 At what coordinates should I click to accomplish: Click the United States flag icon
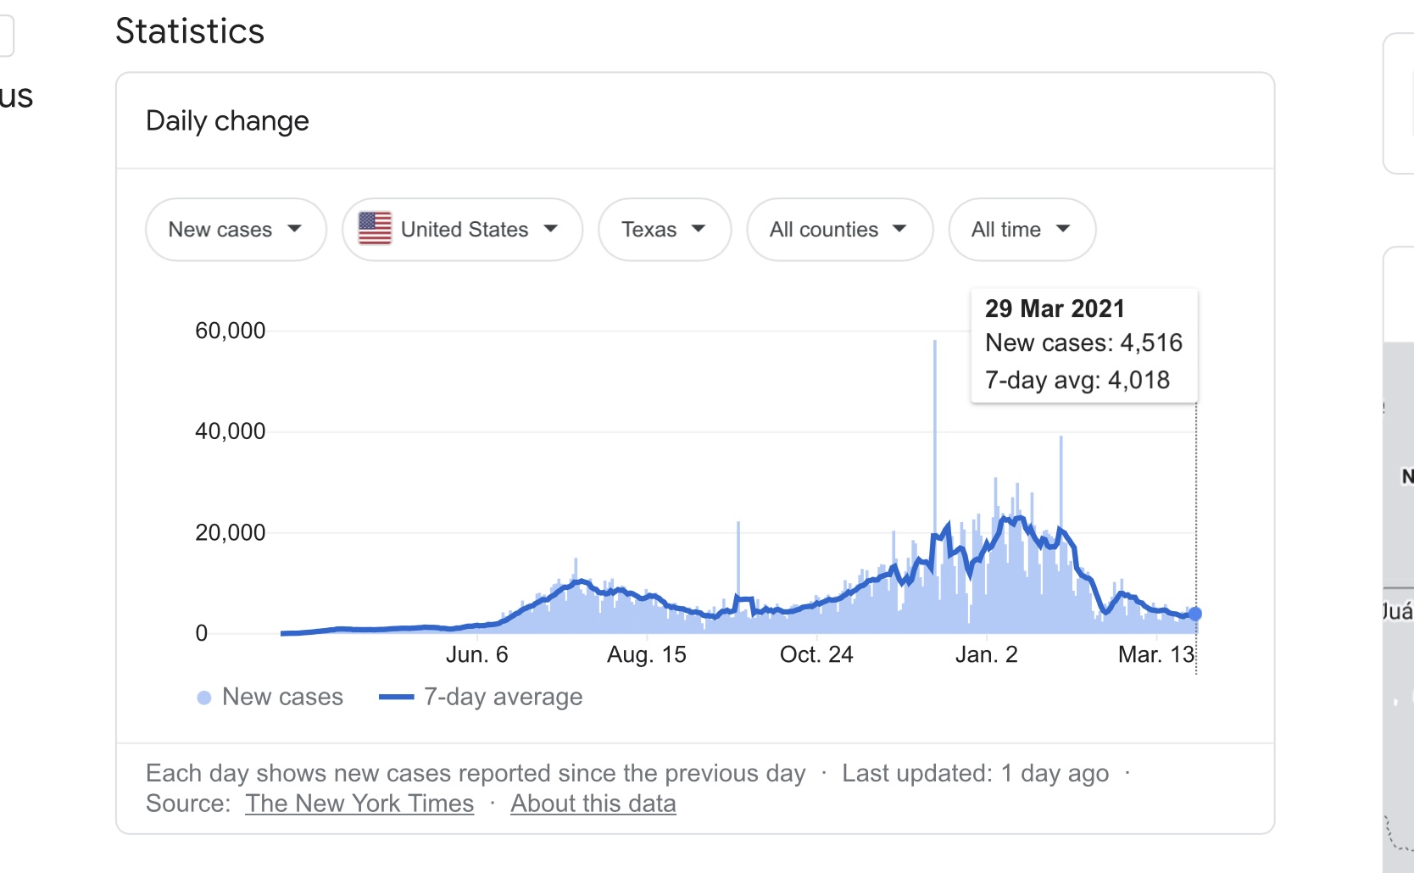point(375,229)
